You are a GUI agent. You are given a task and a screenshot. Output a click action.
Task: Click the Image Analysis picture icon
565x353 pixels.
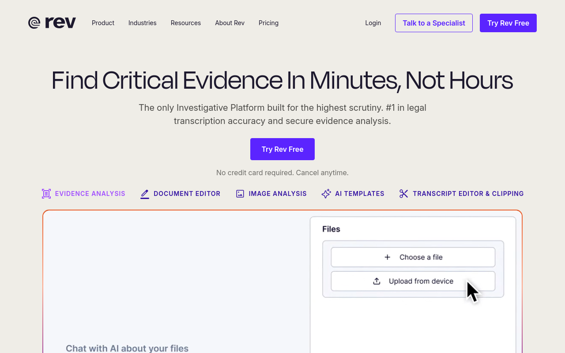click(x=240, y=194)
